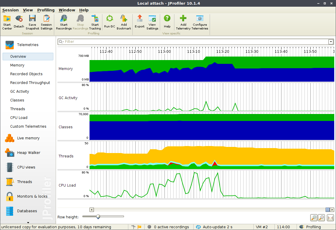This screenshot has height=230, width=336.
Task: Open Configure Telemetries settings
Action: point(200,22)
